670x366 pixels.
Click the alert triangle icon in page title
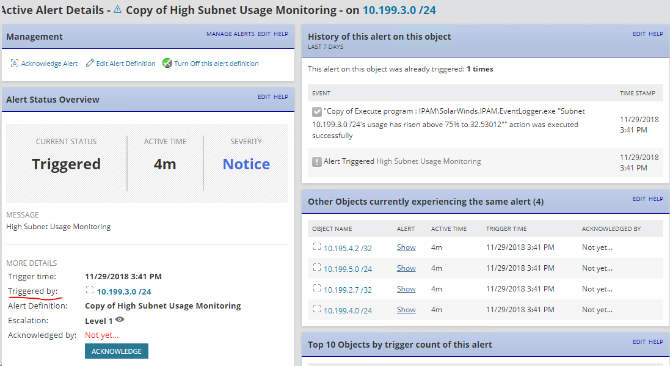click(x=117, y=9)
